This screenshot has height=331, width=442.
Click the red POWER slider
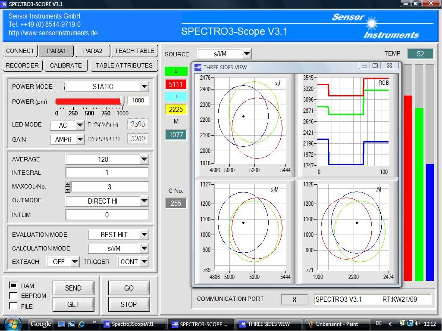coord(89,101)
